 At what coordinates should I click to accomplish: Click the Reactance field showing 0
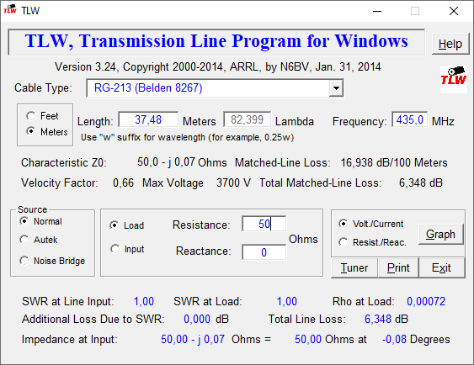(264, 252)
